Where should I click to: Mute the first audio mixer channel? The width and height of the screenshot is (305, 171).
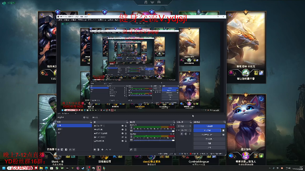click(x=131, y=131)
